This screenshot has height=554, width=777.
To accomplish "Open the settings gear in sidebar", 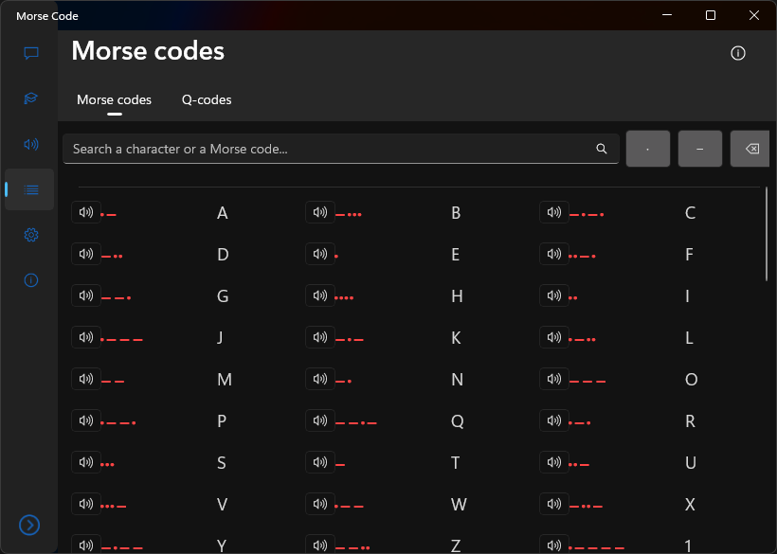I will (31, 235).
